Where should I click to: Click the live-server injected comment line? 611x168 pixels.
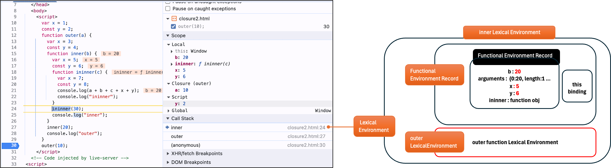(x=80, y=158)
